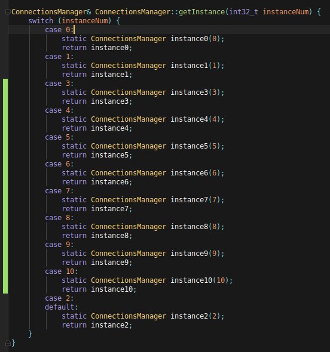
Task: Click the 'case 2:' label
Action: click(59, 298)
